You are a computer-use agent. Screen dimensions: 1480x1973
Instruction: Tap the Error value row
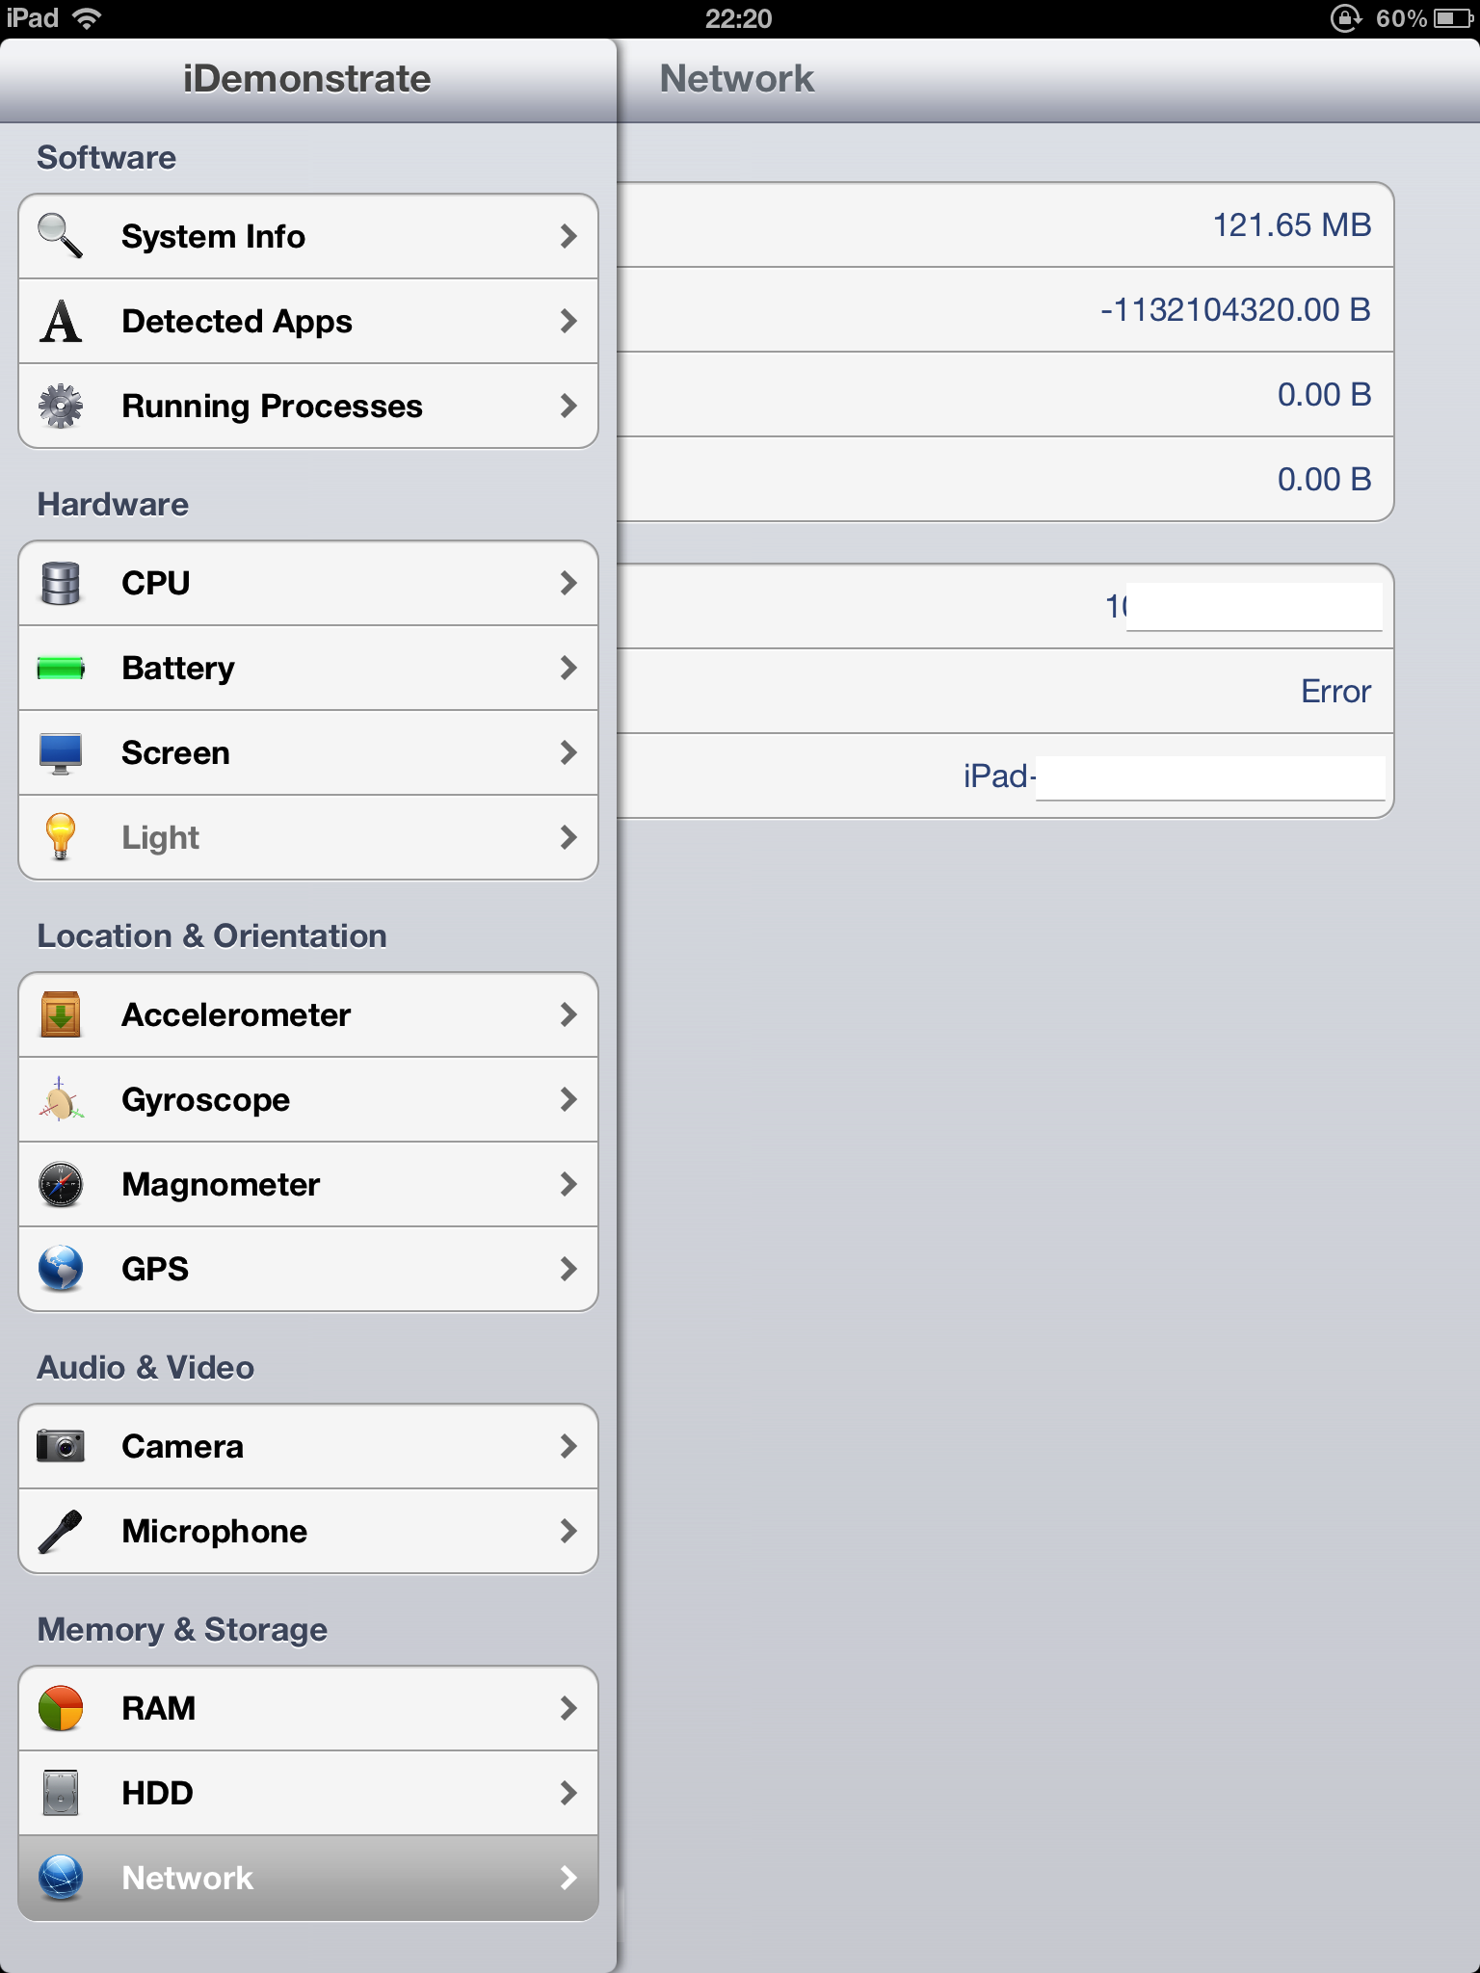point(1005,691)
